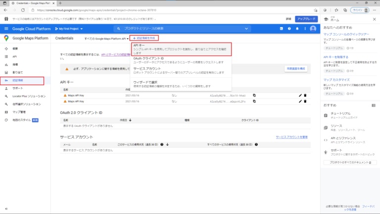Open the My First Project selector
The width and height of the screenshot is (380, 214).
69,29
